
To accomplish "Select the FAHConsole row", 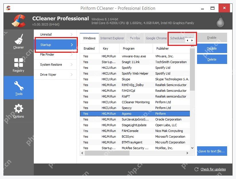I will (x=135, y=131).
